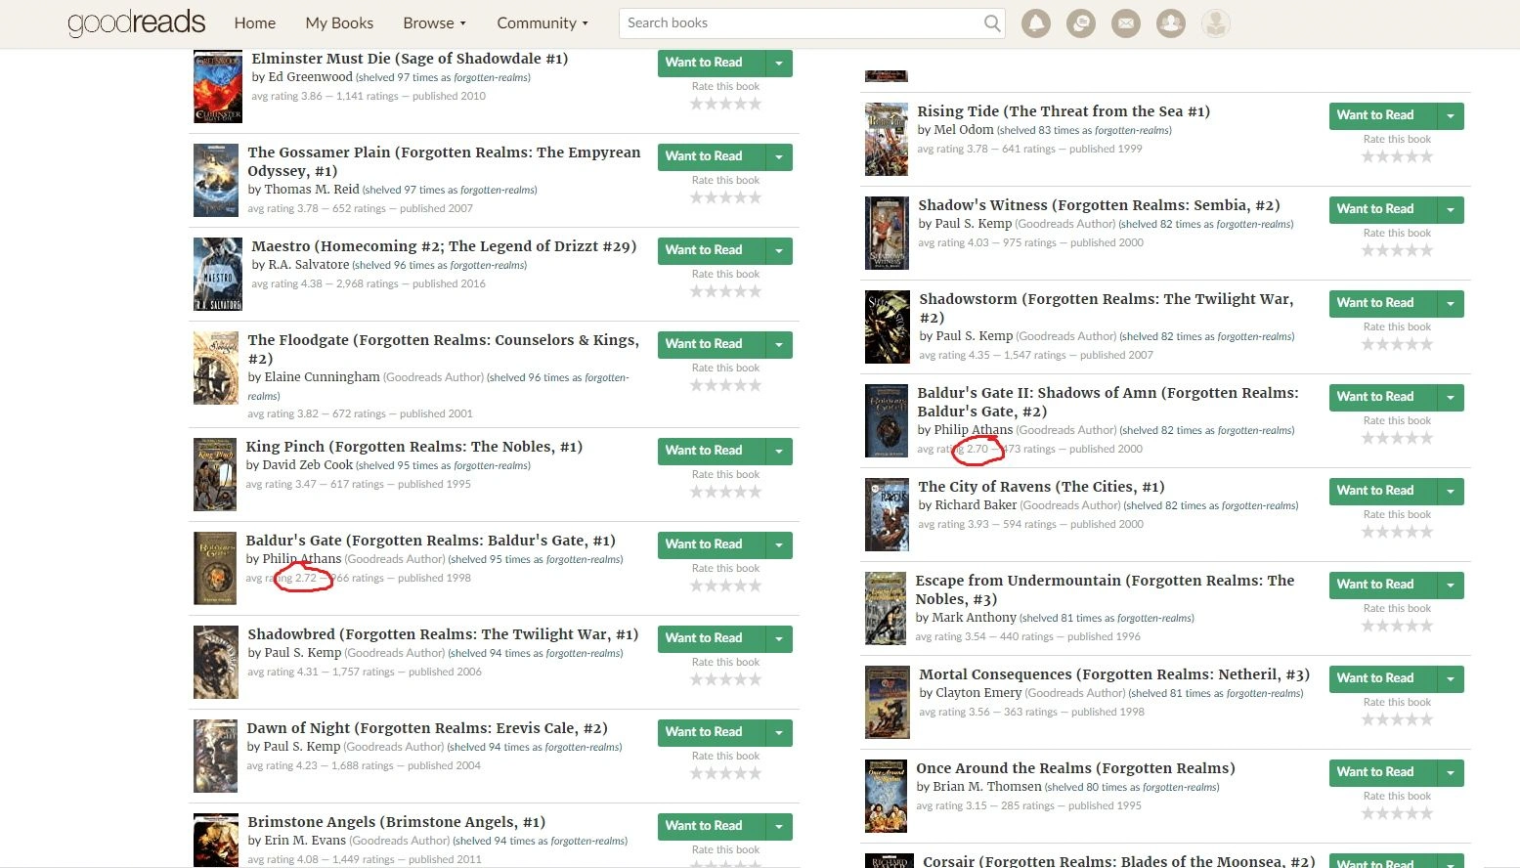Open author Clayton Emery's page
The width and height of the screenshot is (1520, 868).
click(978, 693)
